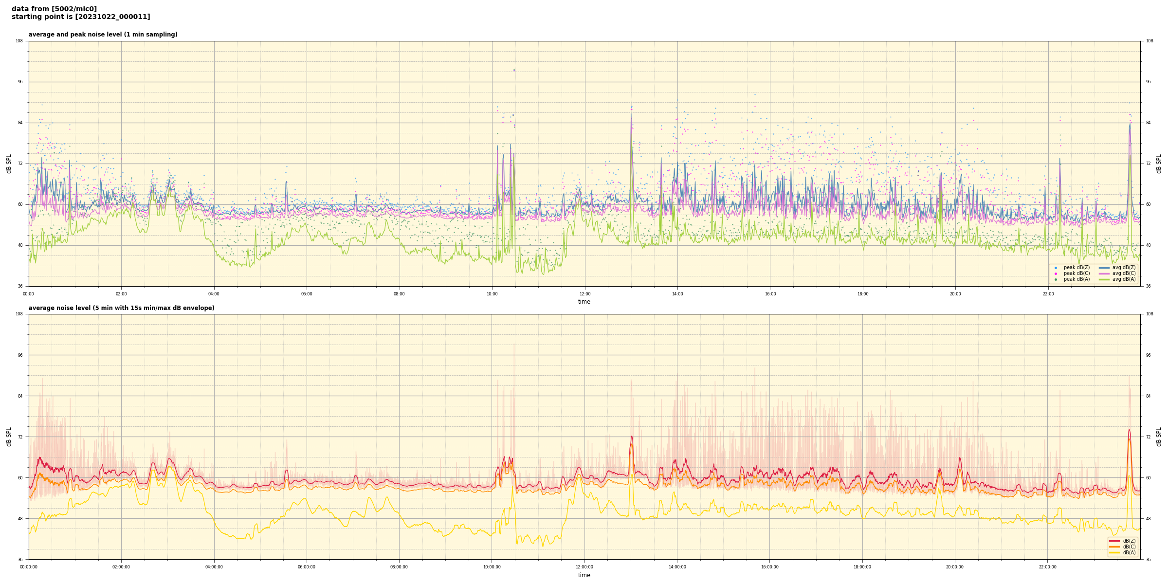Click the 22:00 tick label on the upper chart
Image resolution: width=1168 pixels, height=584 pixels.
click(x=1048, y=294)
